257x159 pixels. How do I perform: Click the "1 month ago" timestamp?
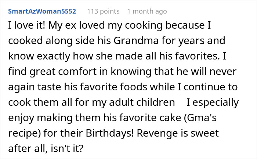(x=147, y=11)
